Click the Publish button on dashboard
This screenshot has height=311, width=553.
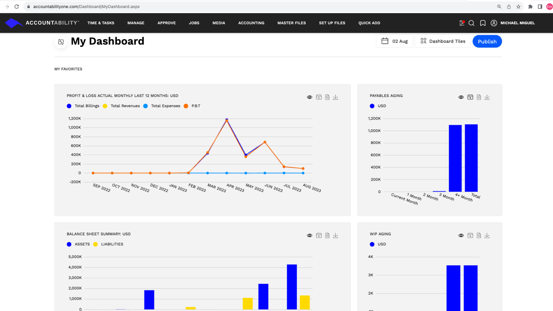click(487, 41)
